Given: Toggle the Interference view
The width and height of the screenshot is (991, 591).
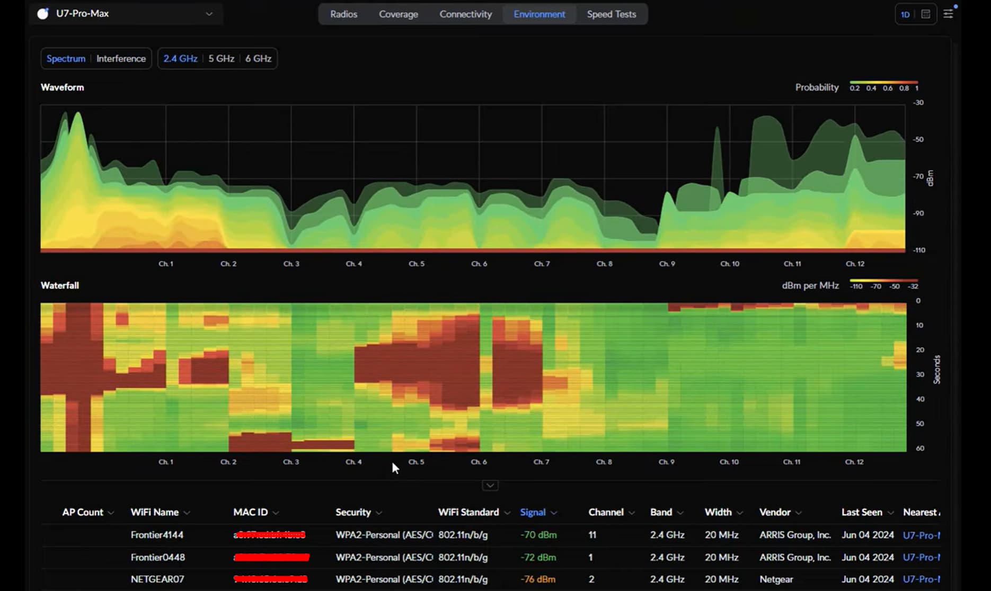Looking at the screenshot, I should [121, 58].
